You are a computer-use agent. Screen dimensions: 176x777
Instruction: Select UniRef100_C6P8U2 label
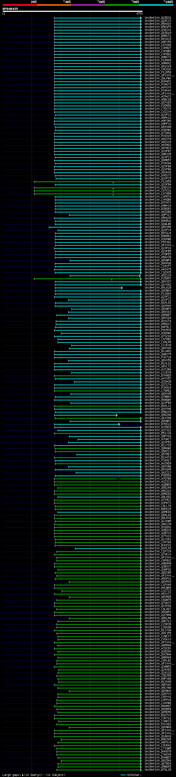158,561
